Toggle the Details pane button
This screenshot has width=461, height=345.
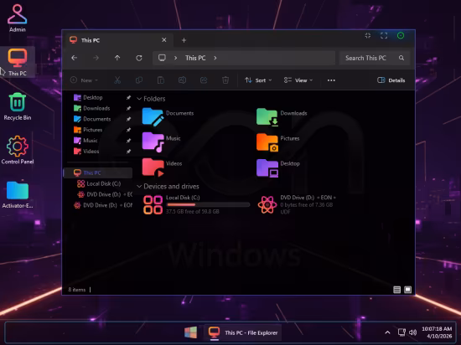click(x=391, y=80)
